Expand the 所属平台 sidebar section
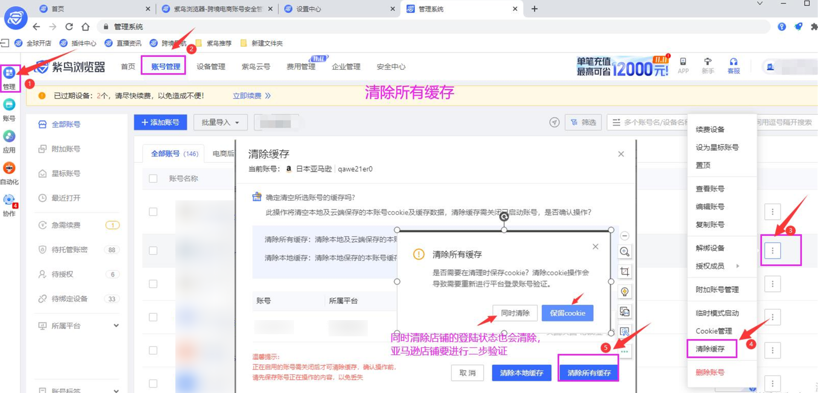Image resolution: width=818 pixels, height=393 pixels. tap(116, 326)
